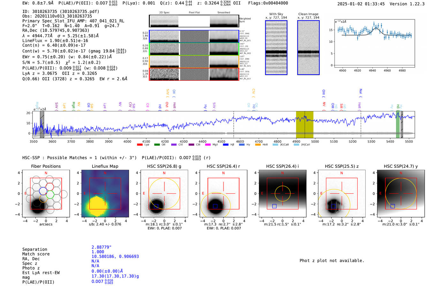
Task: Click the s/b: 2.40 +/- 0.076 caption
Action: click(x=105, y=224)
